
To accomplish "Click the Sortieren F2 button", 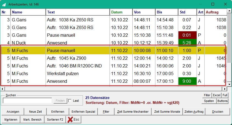I will click(x=55, y=120).
